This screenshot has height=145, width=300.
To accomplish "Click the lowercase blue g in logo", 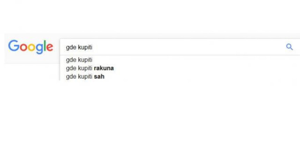I will (39, 49).
